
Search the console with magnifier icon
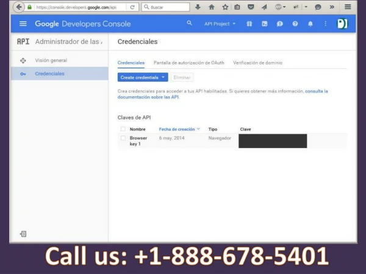pyautogui.click(x=189, y=23)
